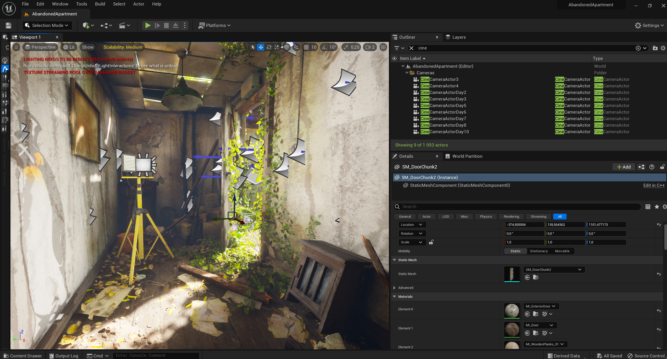Expand the Advanced section

[x=394, y=288]
